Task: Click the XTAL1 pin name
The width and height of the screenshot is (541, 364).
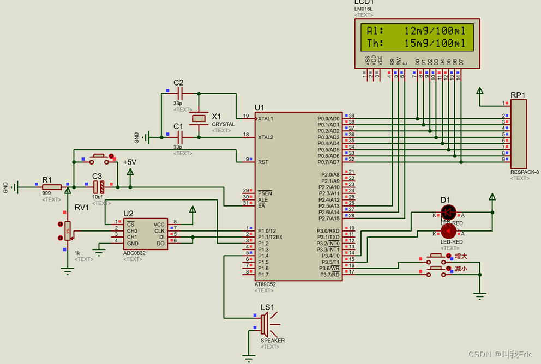Action: tap(266, 119)
